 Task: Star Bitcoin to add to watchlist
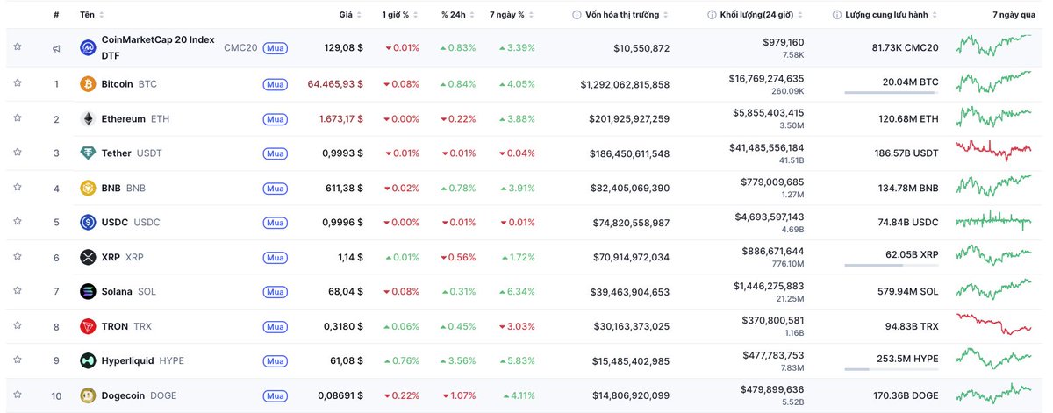click(x=18, y=83)
